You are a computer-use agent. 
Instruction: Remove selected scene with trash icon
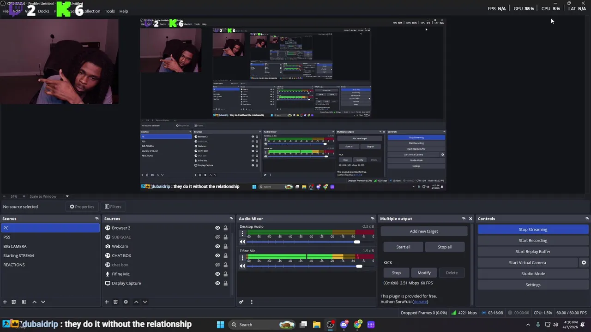point(13,302)
